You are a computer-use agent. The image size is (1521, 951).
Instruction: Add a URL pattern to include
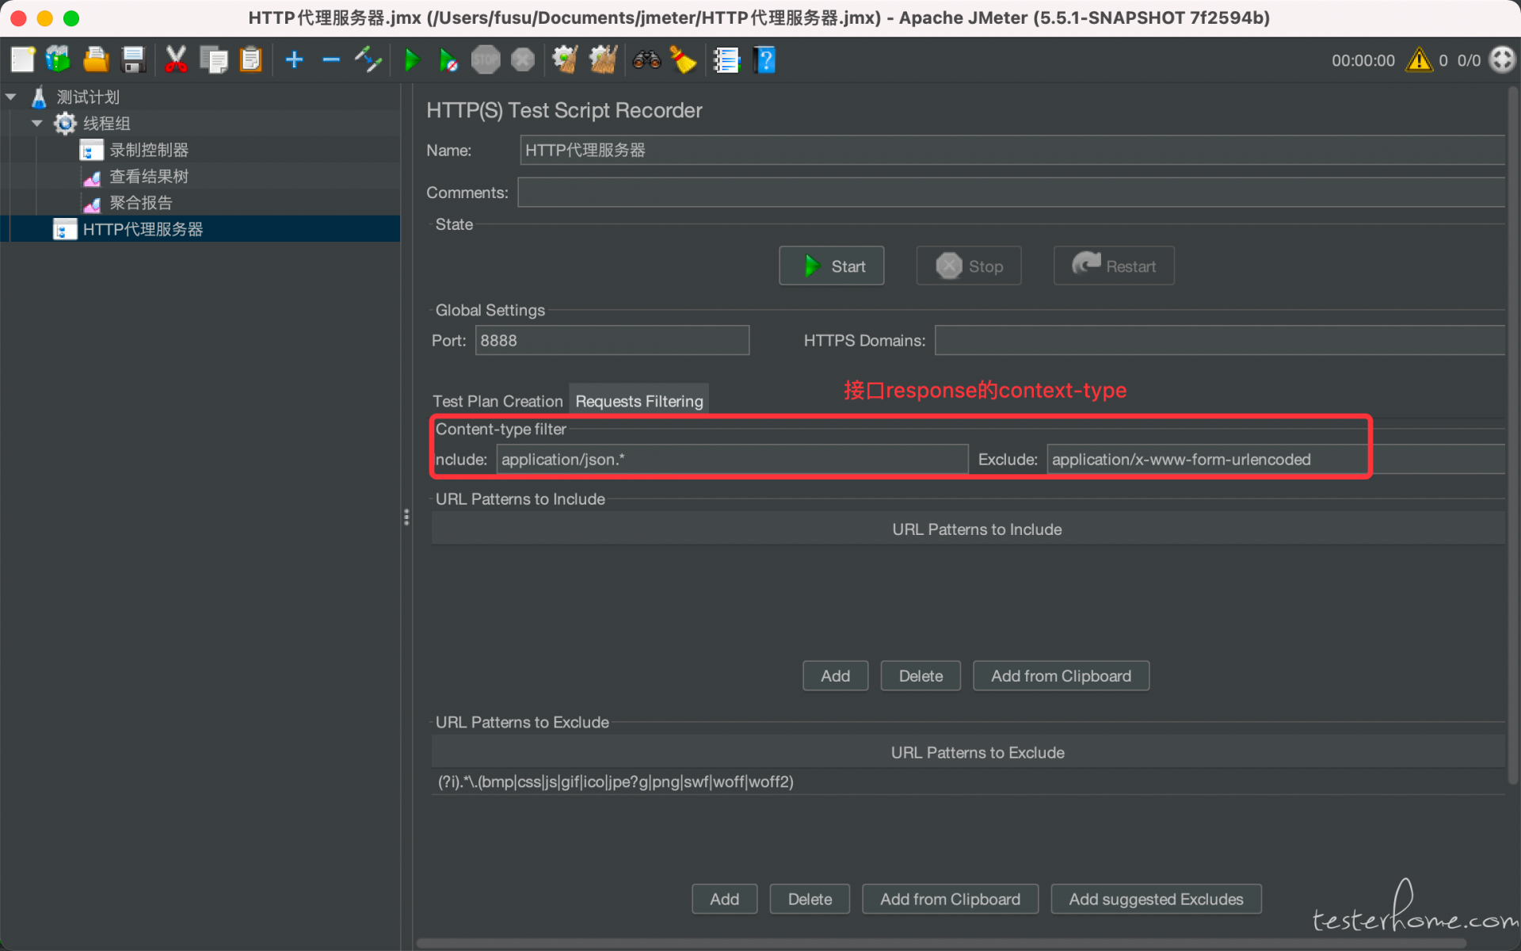(835, 676)
